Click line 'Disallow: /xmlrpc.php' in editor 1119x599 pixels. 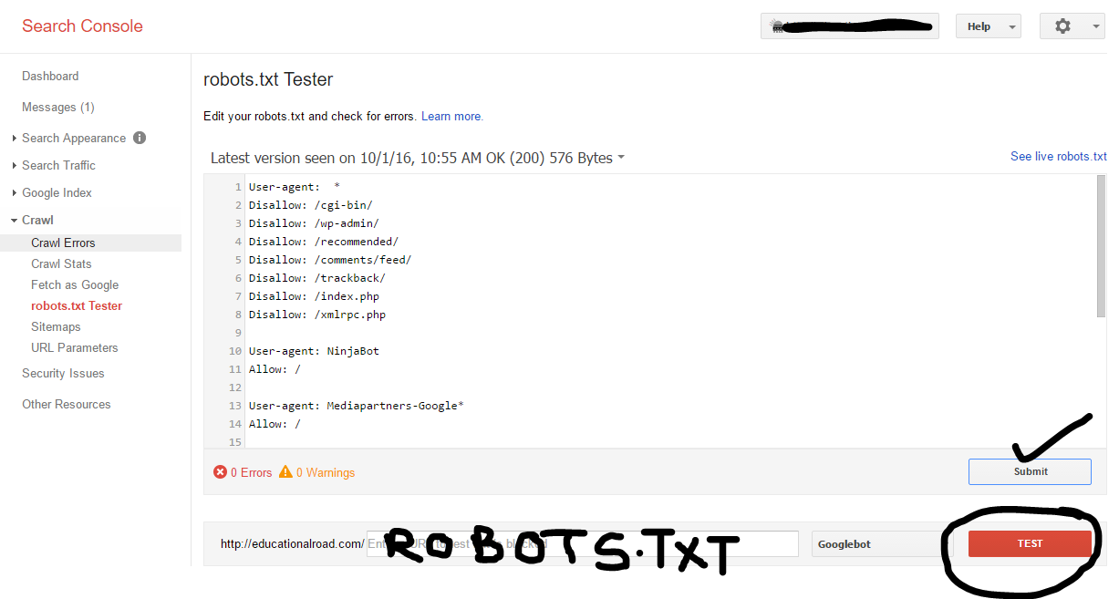[316, 315]
